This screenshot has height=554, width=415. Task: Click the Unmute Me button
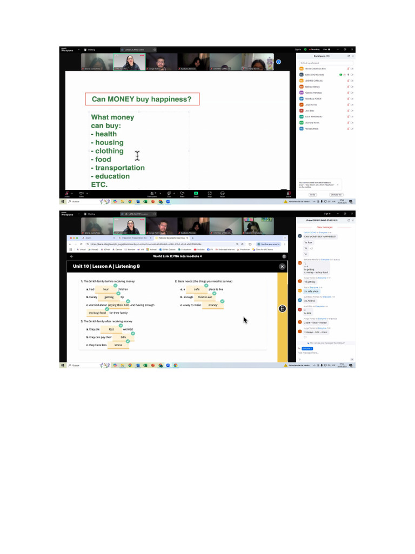(336, 195)
